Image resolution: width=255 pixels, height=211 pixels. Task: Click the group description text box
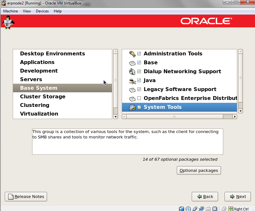click(127, 142)
